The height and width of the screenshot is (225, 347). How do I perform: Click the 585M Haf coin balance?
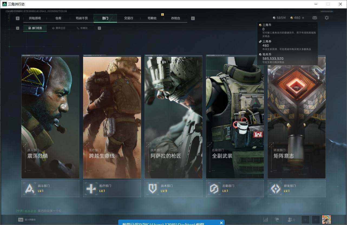click(x=279, y=18)
